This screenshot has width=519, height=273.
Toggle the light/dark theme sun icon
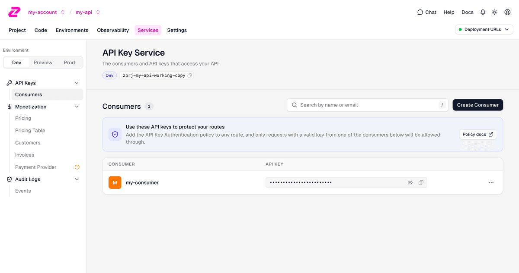point(495,12)
